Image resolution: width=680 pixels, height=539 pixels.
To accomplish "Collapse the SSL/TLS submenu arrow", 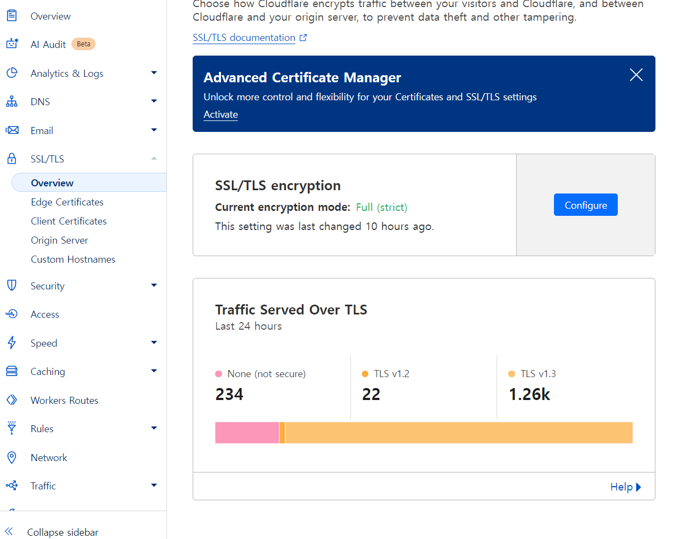I will [154, 158].
